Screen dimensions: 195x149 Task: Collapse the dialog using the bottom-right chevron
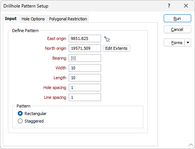point(191,145)
